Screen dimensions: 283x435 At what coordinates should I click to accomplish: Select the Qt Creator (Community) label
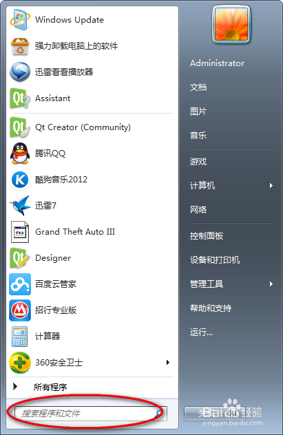83,127
